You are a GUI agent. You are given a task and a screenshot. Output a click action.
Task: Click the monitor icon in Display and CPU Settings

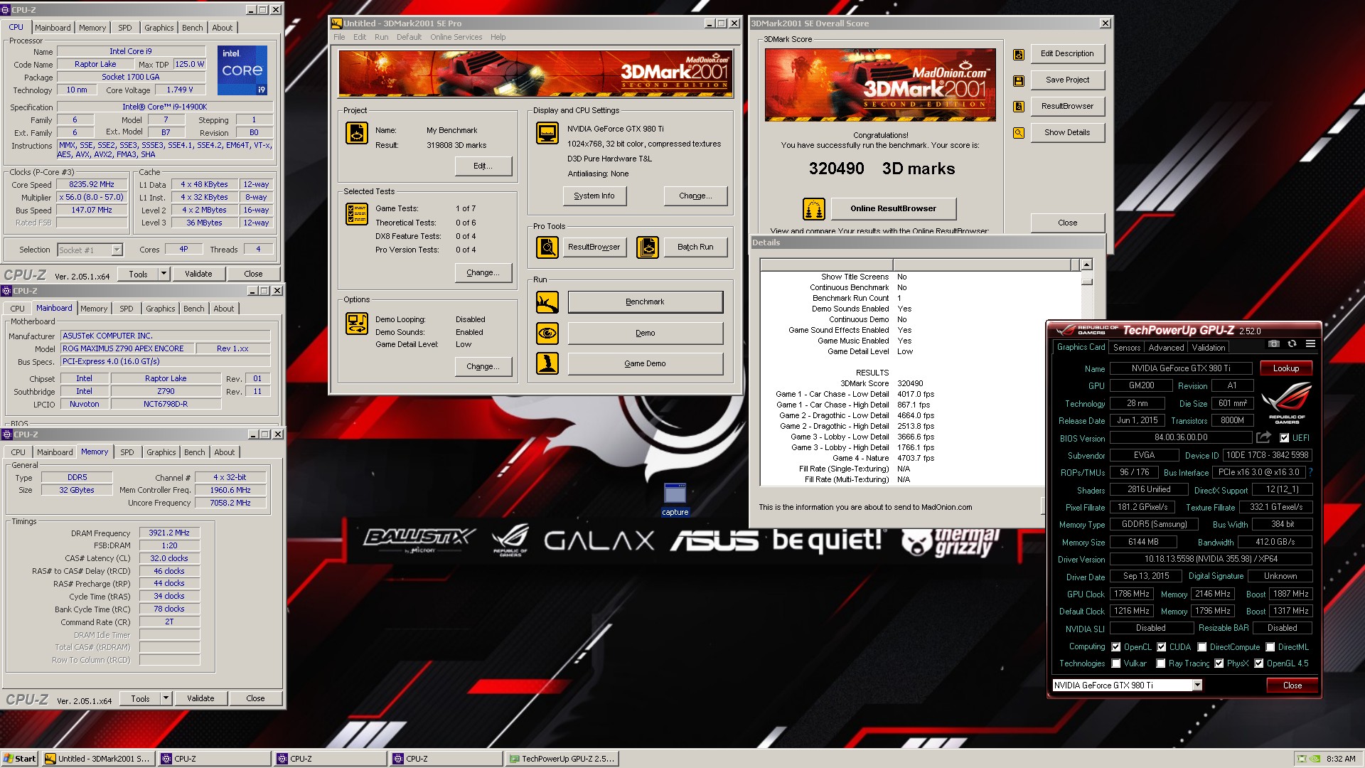coord(547,133)
